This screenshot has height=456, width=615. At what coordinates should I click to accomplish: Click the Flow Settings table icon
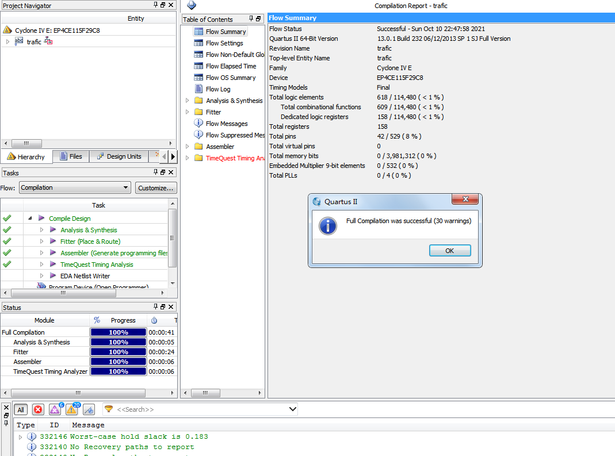click(199, 43)
